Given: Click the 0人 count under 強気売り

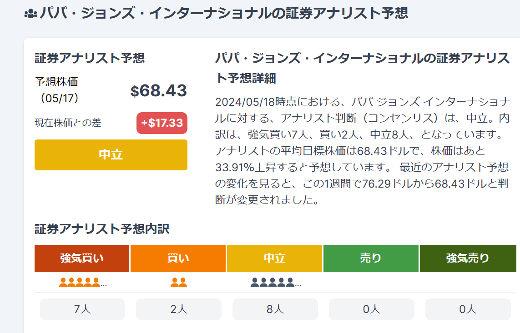Looking at the screenshot, I should (468, 309).
